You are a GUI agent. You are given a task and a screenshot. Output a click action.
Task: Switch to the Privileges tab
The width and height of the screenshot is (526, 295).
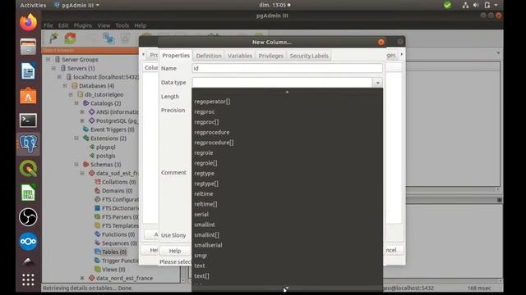tap(270, 56)
